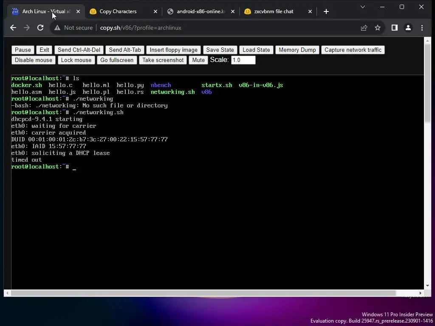This screenshot has width=435, height=326.
Task: Click the blue v86 directory name
Action: (x=206, y=92)
